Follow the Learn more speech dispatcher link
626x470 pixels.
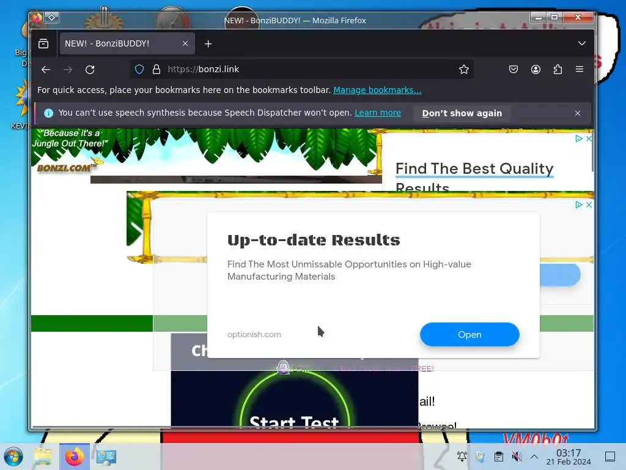(x=378, y=113)
